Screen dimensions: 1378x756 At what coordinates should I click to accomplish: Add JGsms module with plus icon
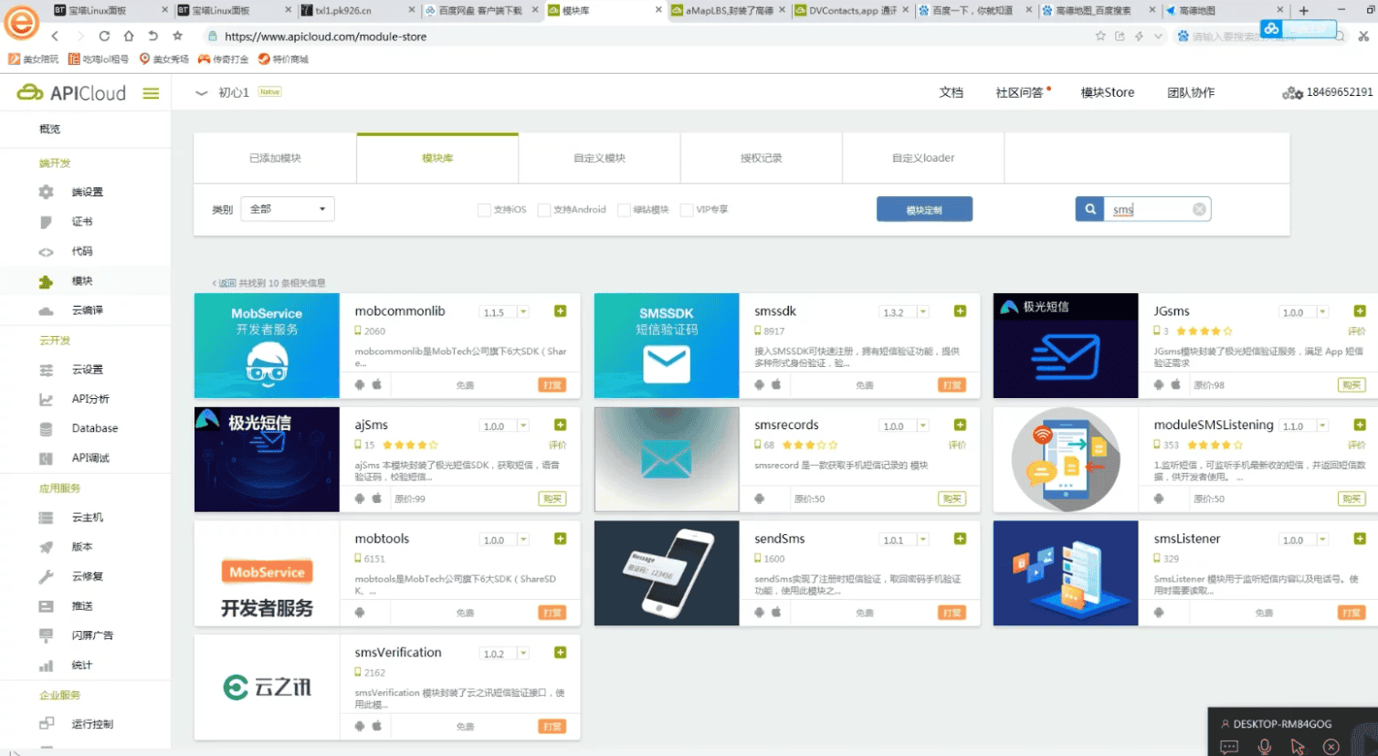click(1359, 311)
